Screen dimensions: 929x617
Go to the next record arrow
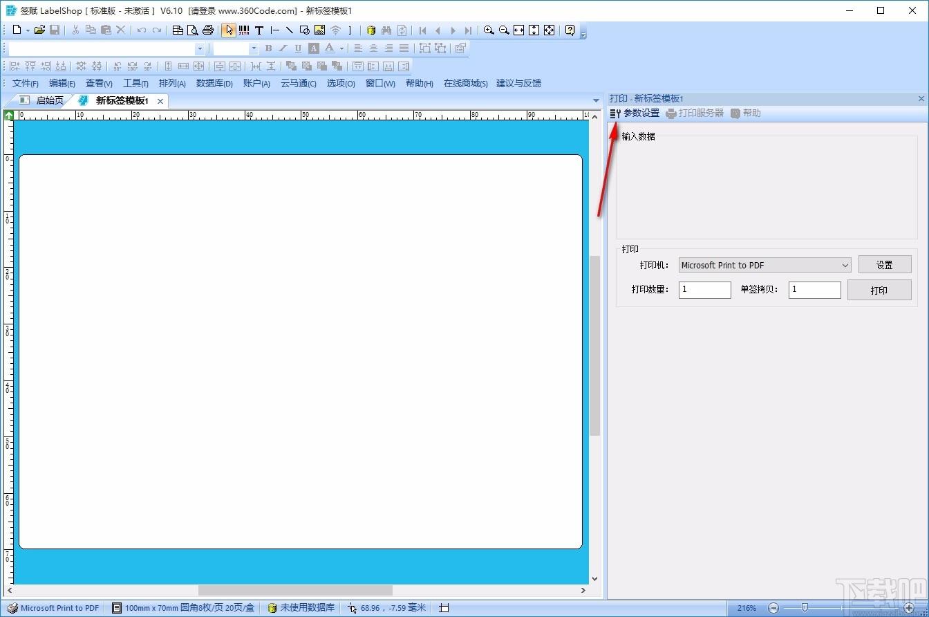coord(453,30)
